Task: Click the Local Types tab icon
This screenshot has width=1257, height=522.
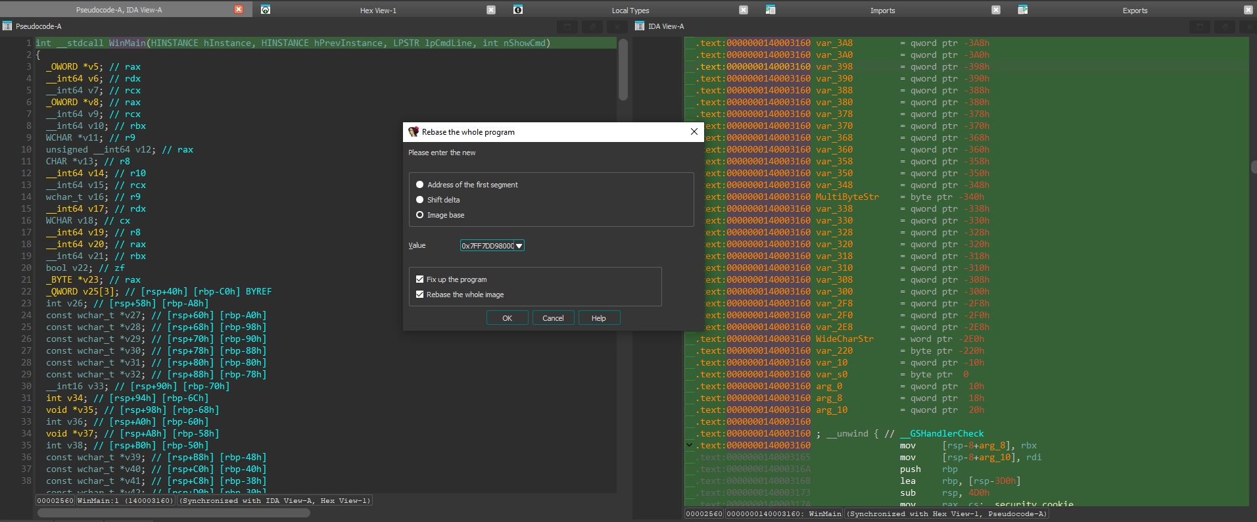Action: 518,10
